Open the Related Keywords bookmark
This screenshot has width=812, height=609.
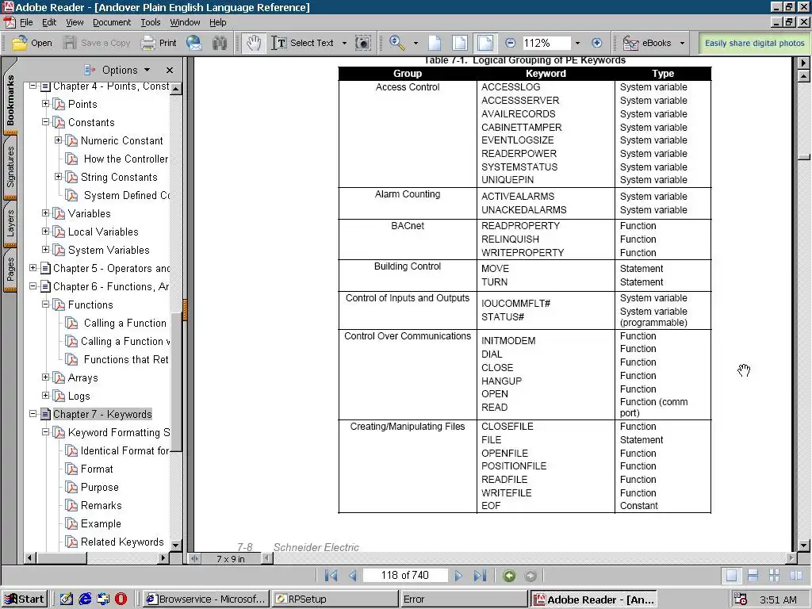(x=121, y=542)
